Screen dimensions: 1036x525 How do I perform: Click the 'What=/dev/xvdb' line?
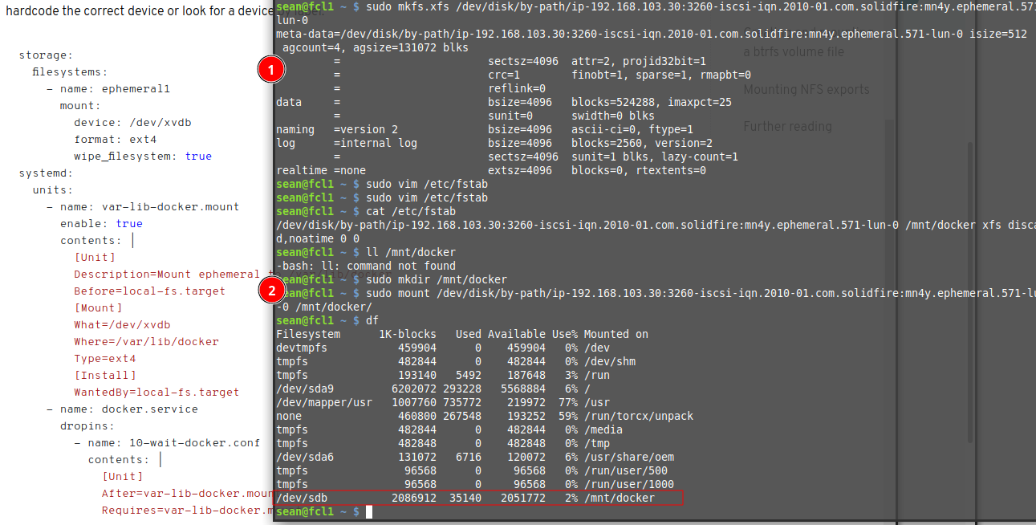click(122, 325)
